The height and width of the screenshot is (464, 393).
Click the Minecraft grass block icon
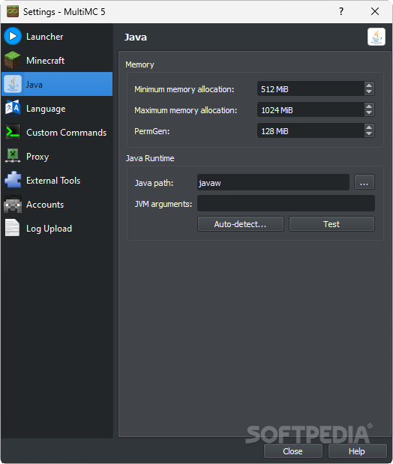(x=13, y=60)
